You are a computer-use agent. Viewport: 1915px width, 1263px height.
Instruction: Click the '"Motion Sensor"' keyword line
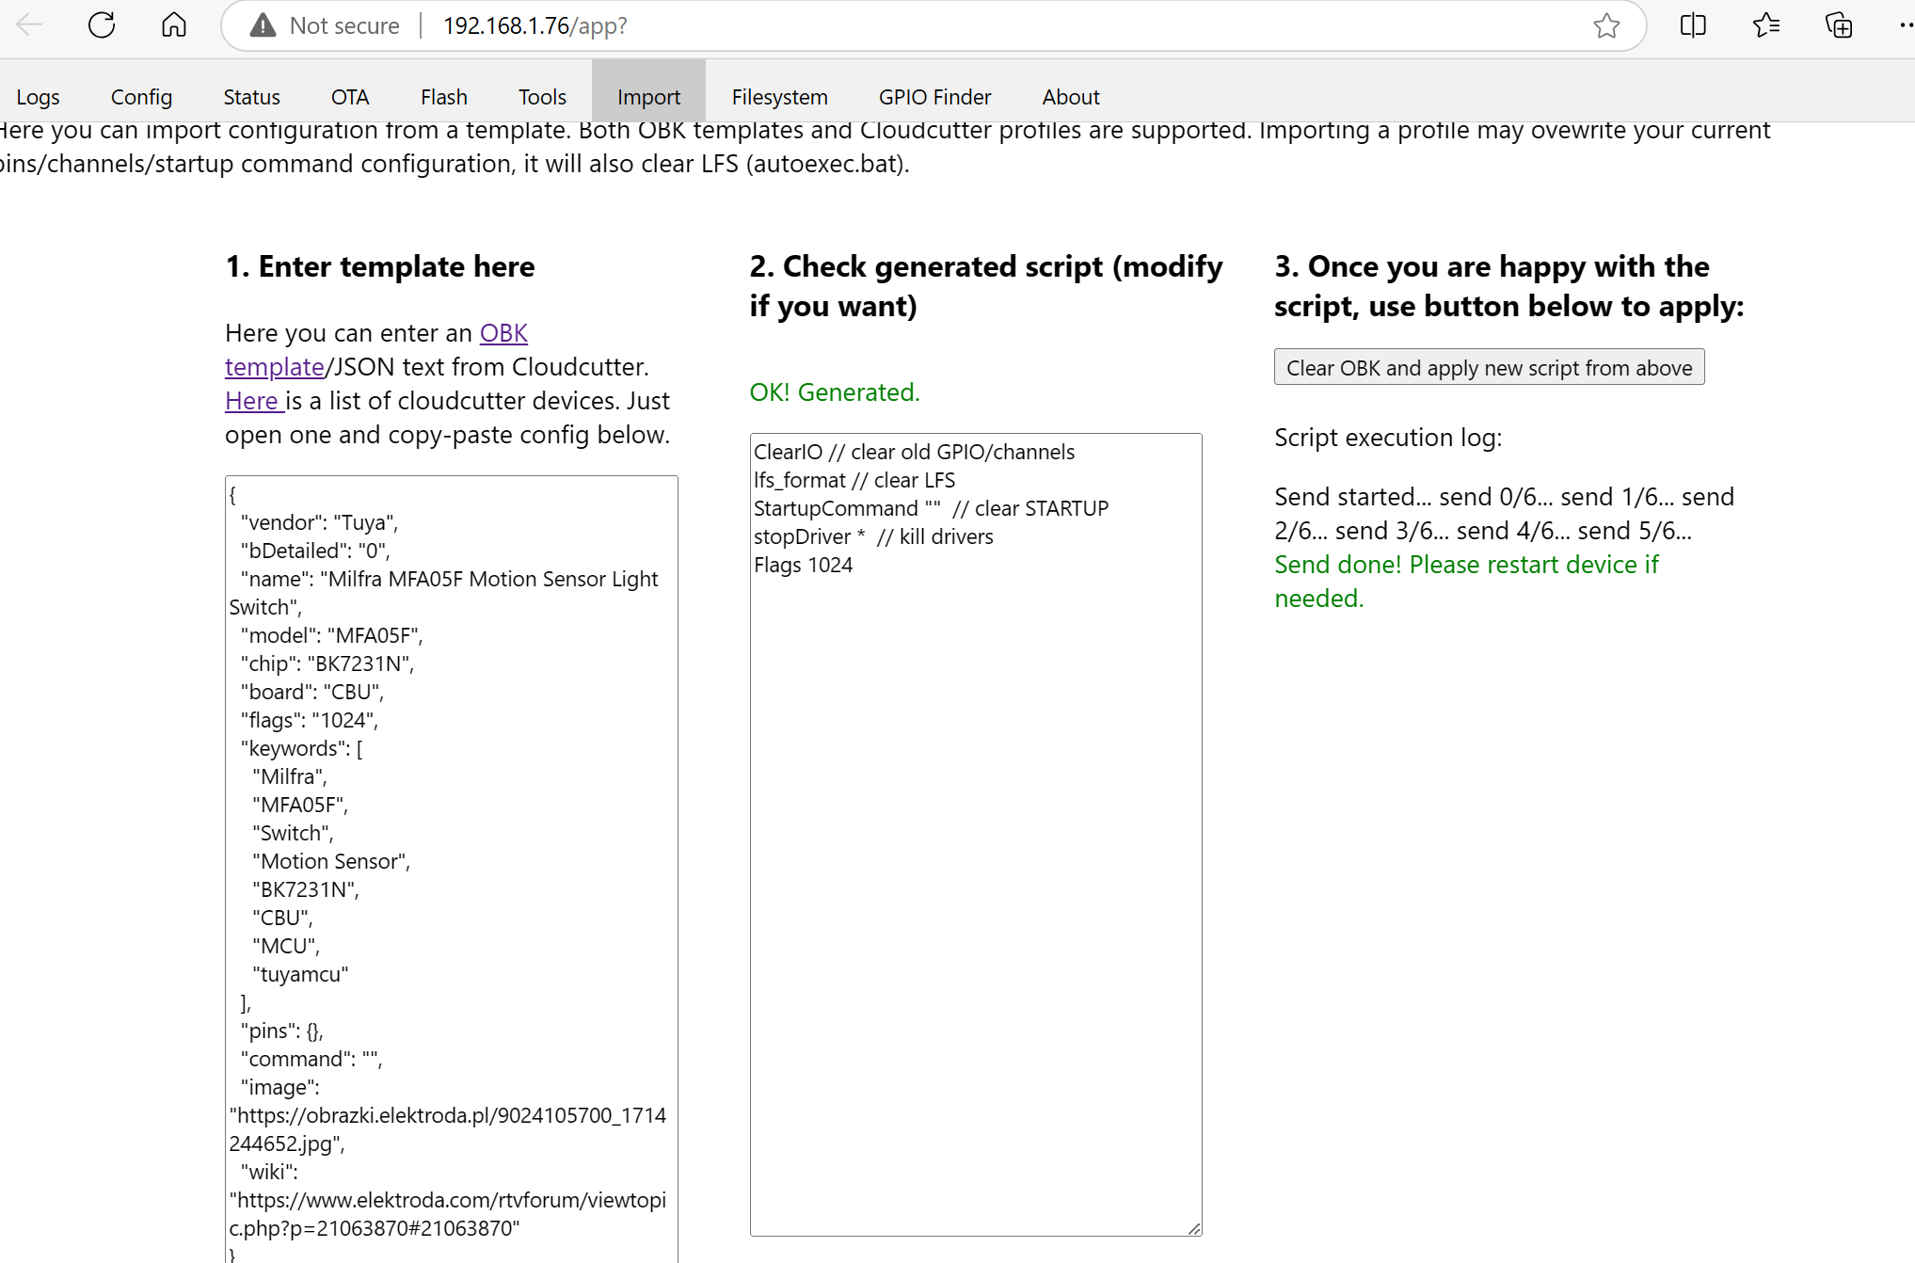pyautogui.click(x=331, y=861)
